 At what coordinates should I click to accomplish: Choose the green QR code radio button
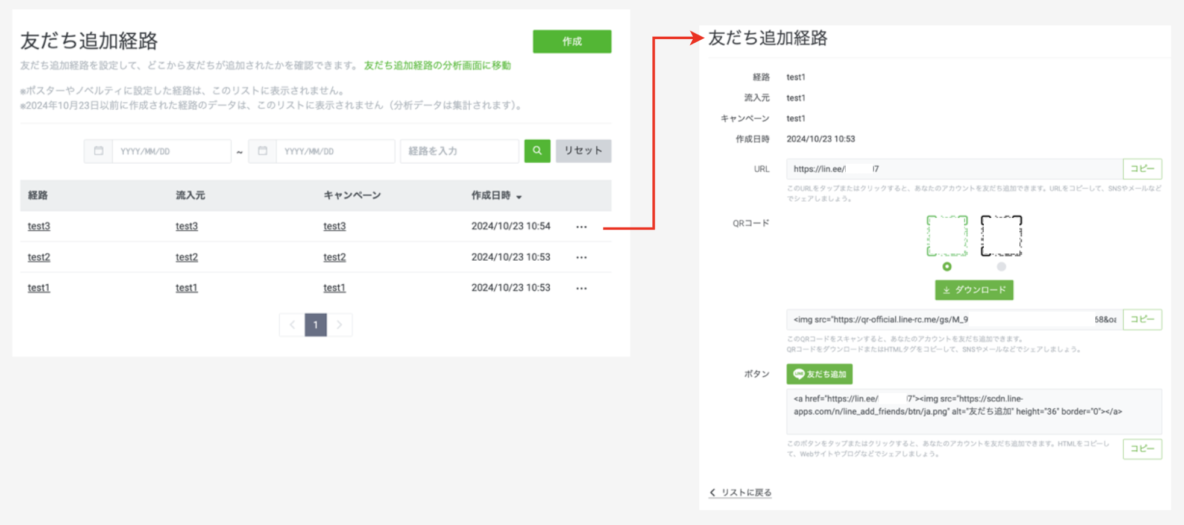coord(946,266)
